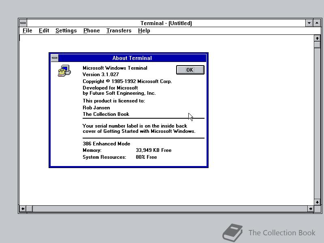
Task: Click the About Terminal title bar
Action: click(x=132, y=58)
